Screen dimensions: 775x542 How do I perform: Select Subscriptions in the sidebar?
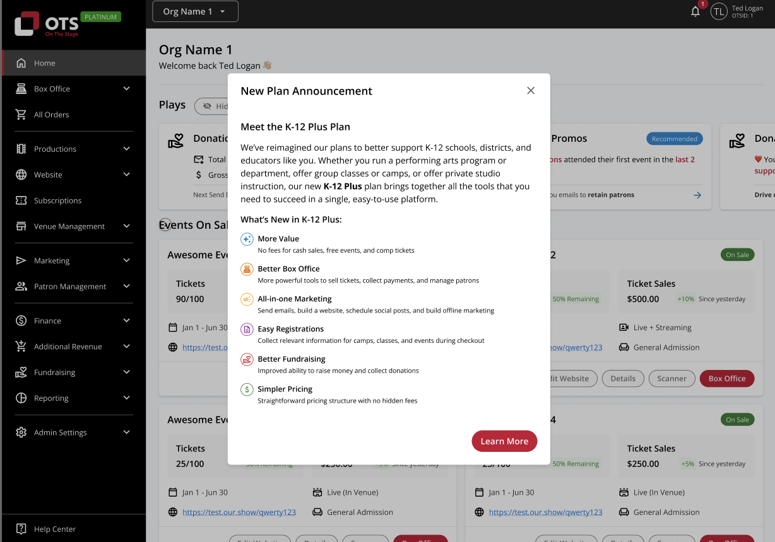click(74, 200)
